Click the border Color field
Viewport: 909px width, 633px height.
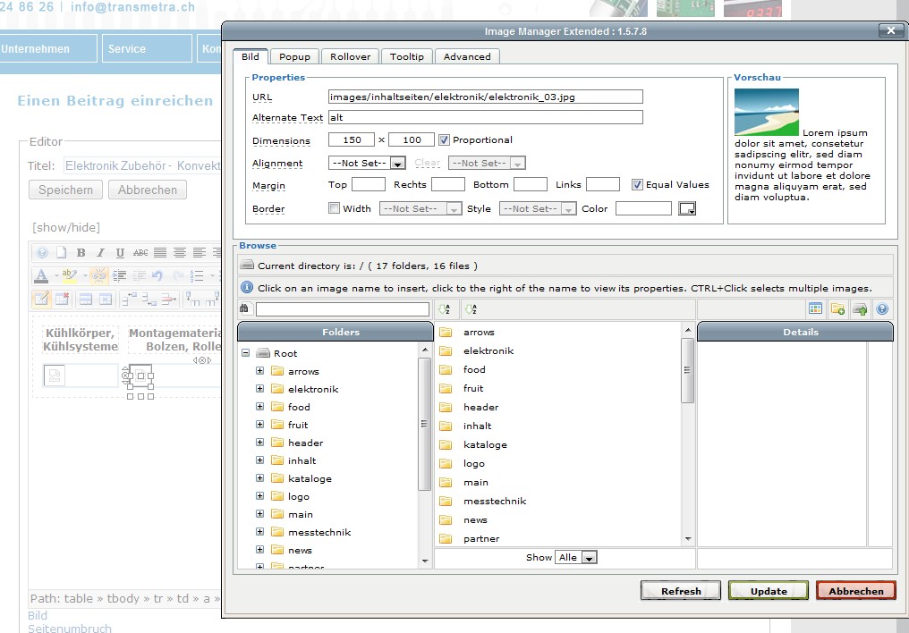click(x=642, y=208)
